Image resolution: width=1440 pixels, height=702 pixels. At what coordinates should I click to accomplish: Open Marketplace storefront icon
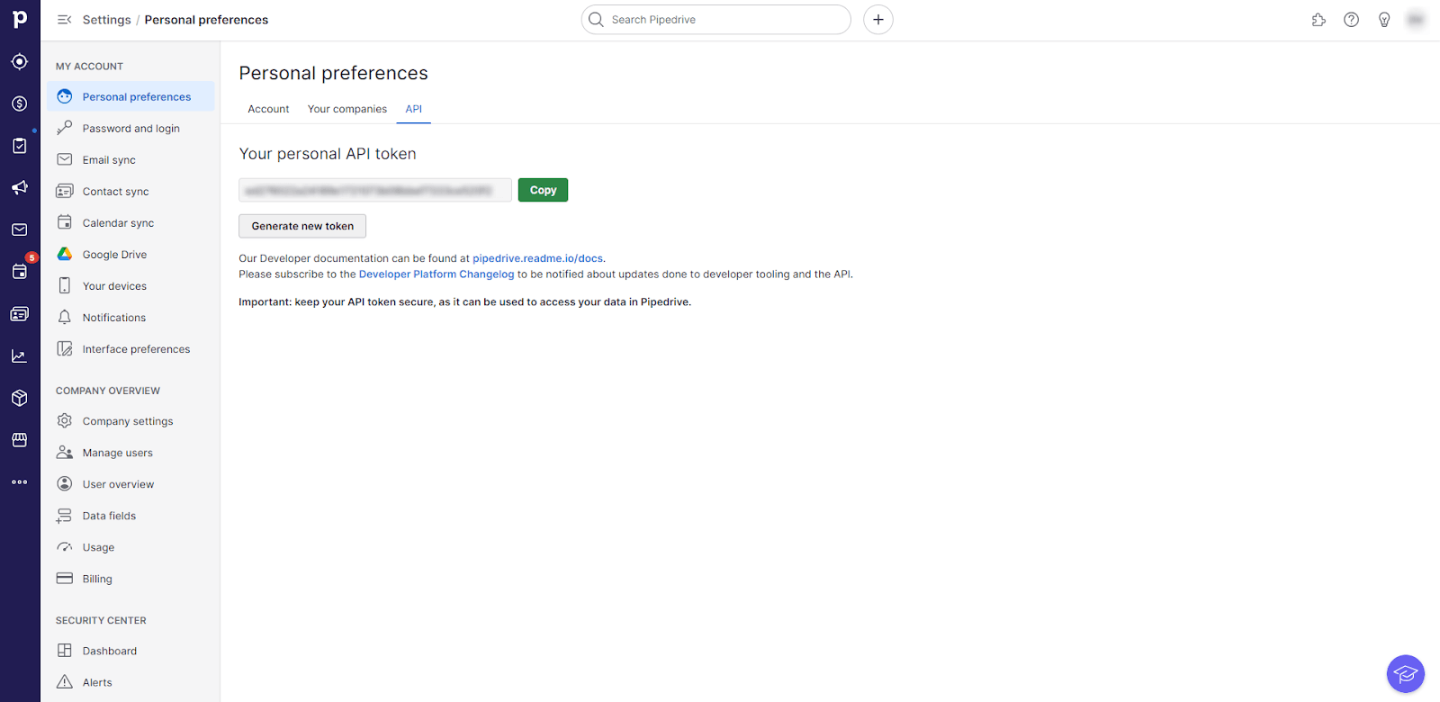pyautogui.click(x=20, y=440)
